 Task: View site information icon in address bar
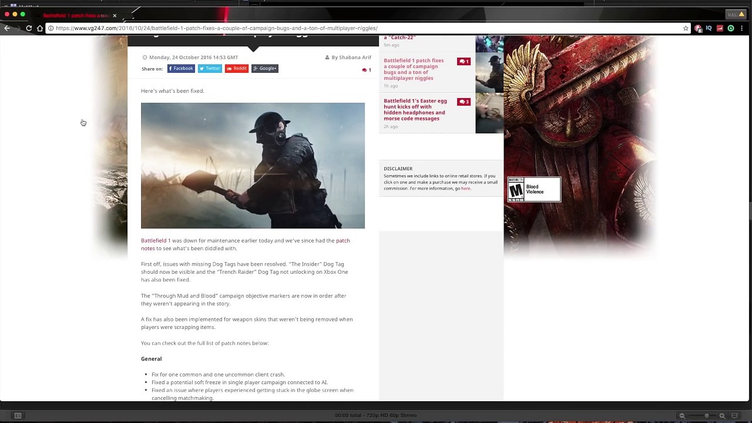[x=51, y=28]
